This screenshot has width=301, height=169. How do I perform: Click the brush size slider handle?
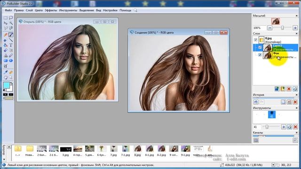point(267,127)
